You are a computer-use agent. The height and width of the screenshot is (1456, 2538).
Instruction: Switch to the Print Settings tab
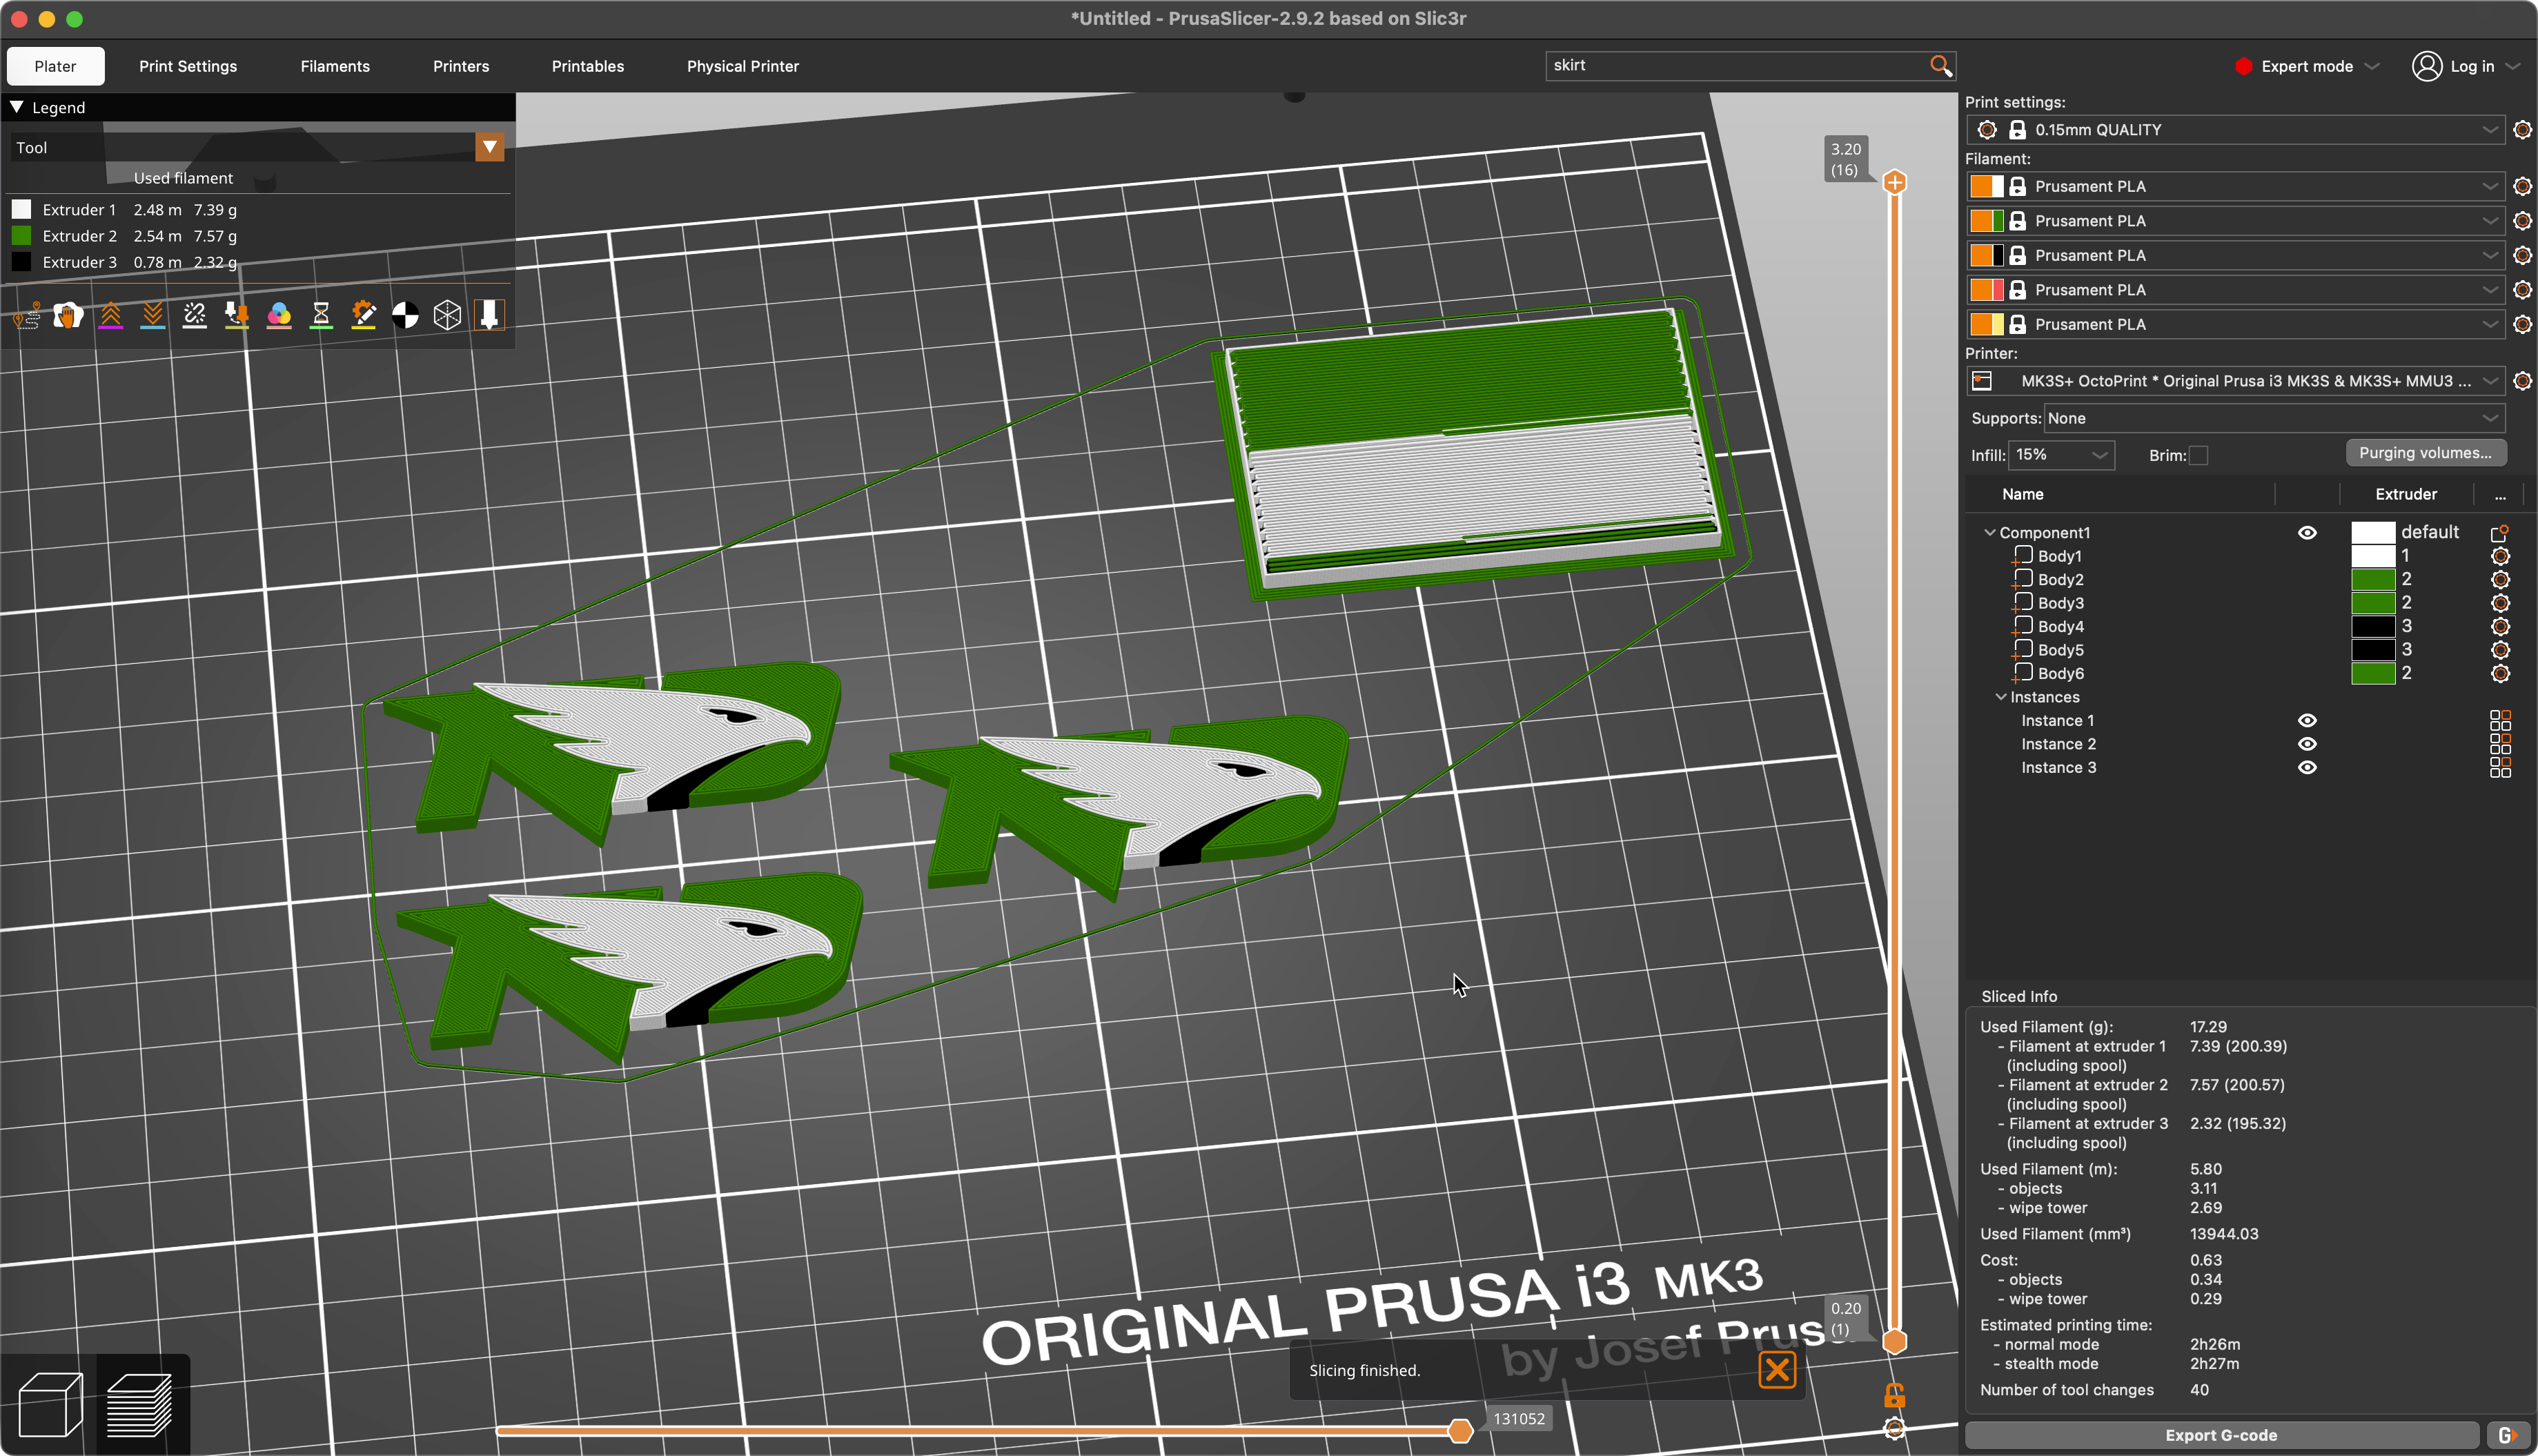(x=188, y=66)
